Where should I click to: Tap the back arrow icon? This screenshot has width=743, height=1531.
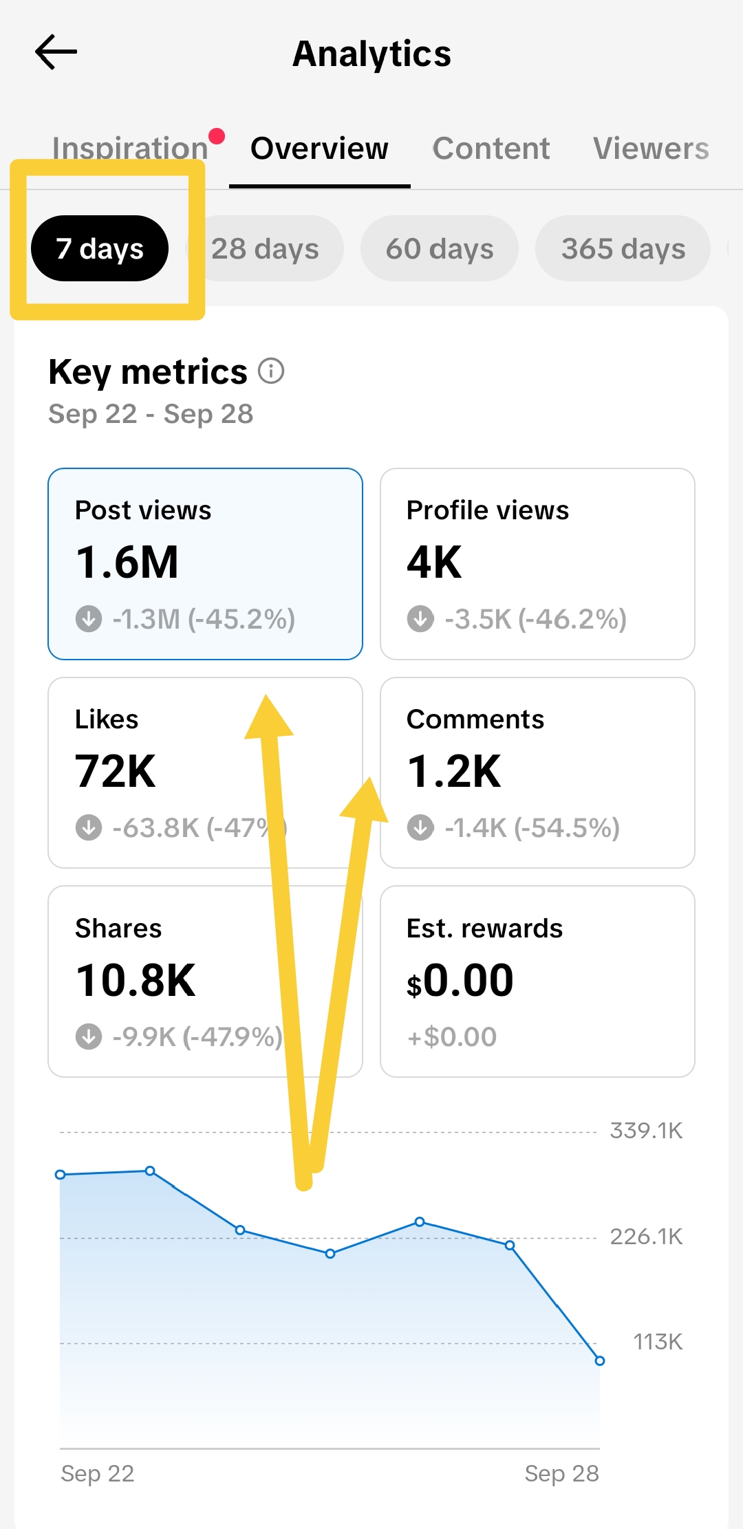(56, 52)
